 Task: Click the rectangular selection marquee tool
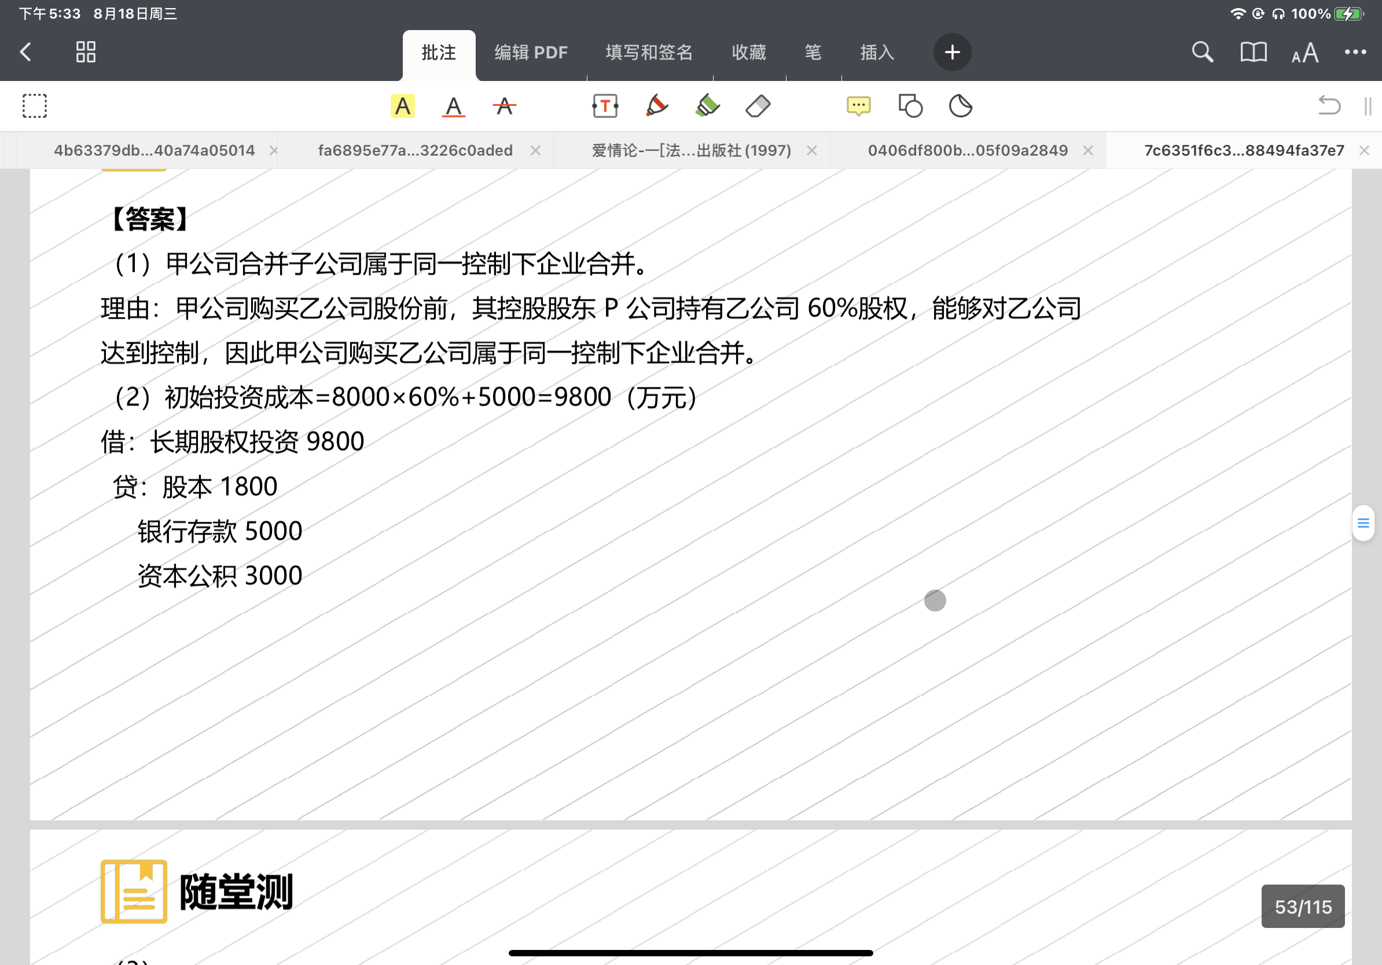click(35, 106)
